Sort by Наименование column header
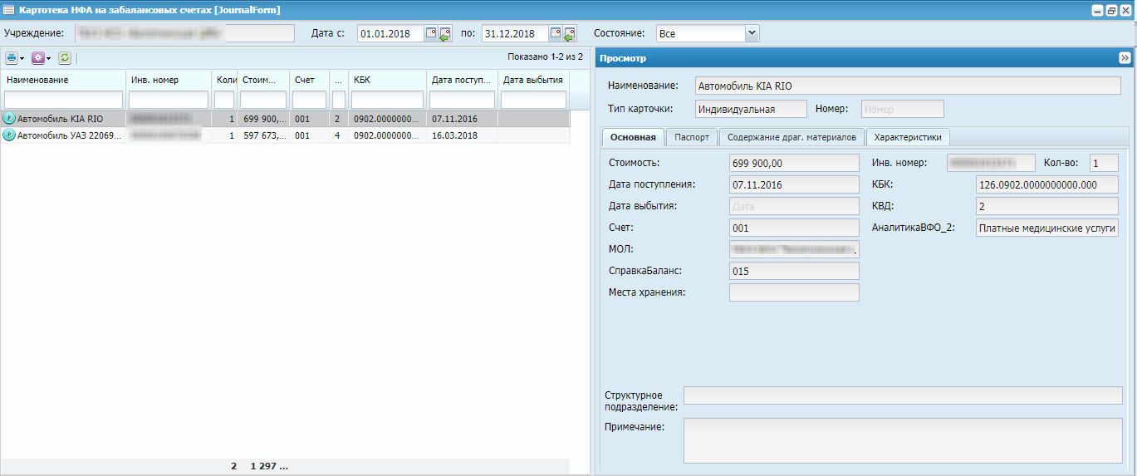Image resolution: width=1137 pixels, height=476 pixels. pyautogui.click(x=63, y=80)
